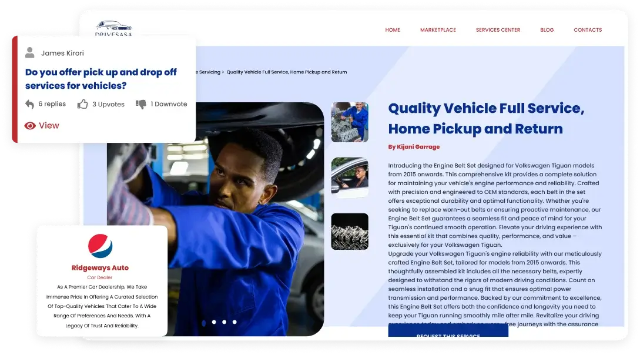Select the woman driving car thumbnail

coord(350,177)
